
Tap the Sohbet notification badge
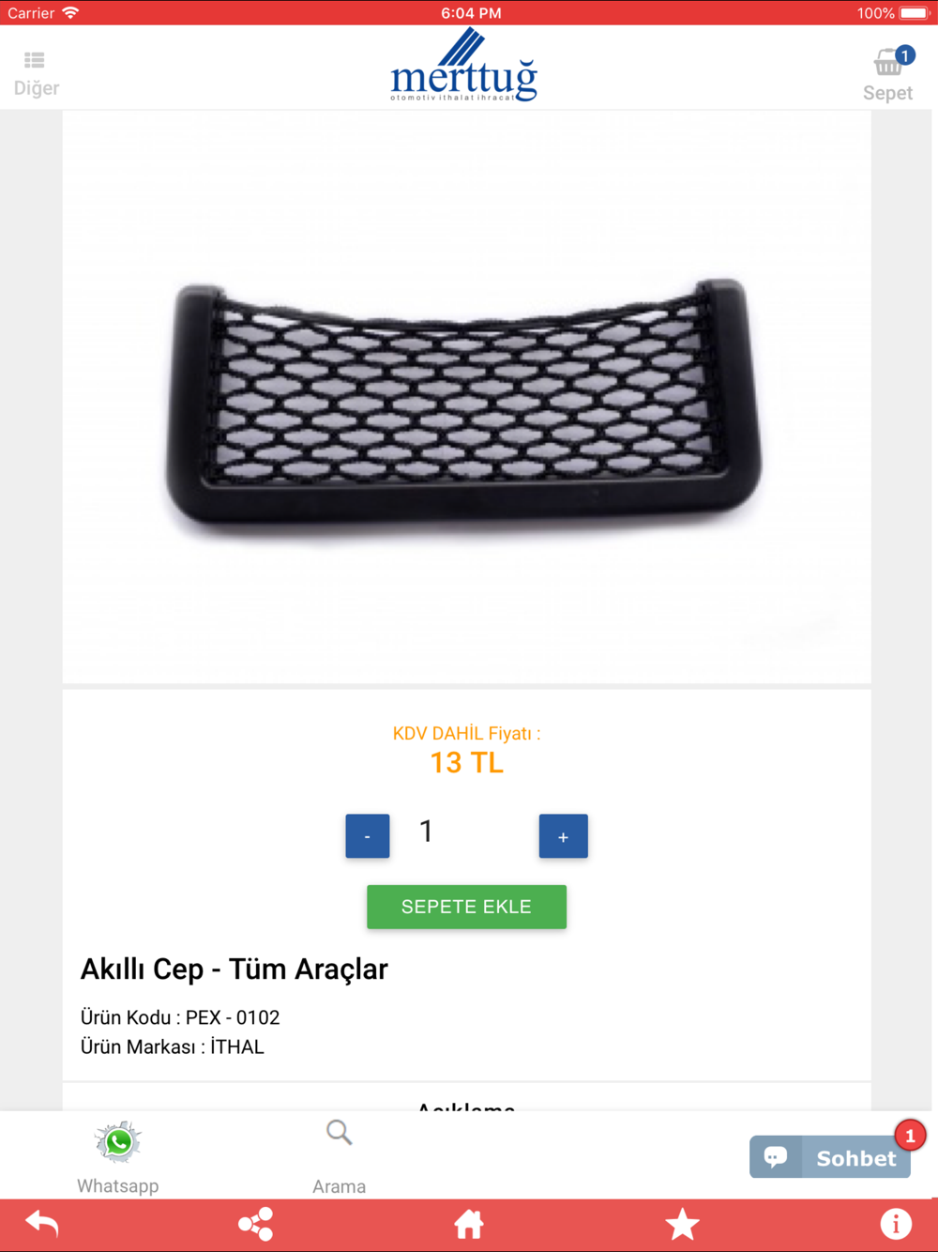[x=910, y=1136]
